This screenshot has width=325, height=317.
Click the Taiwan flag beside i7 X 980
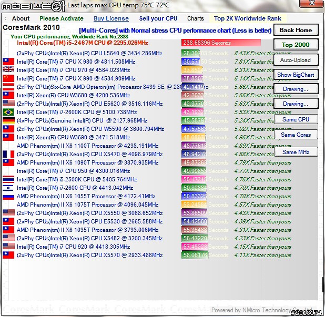(8, 62)
